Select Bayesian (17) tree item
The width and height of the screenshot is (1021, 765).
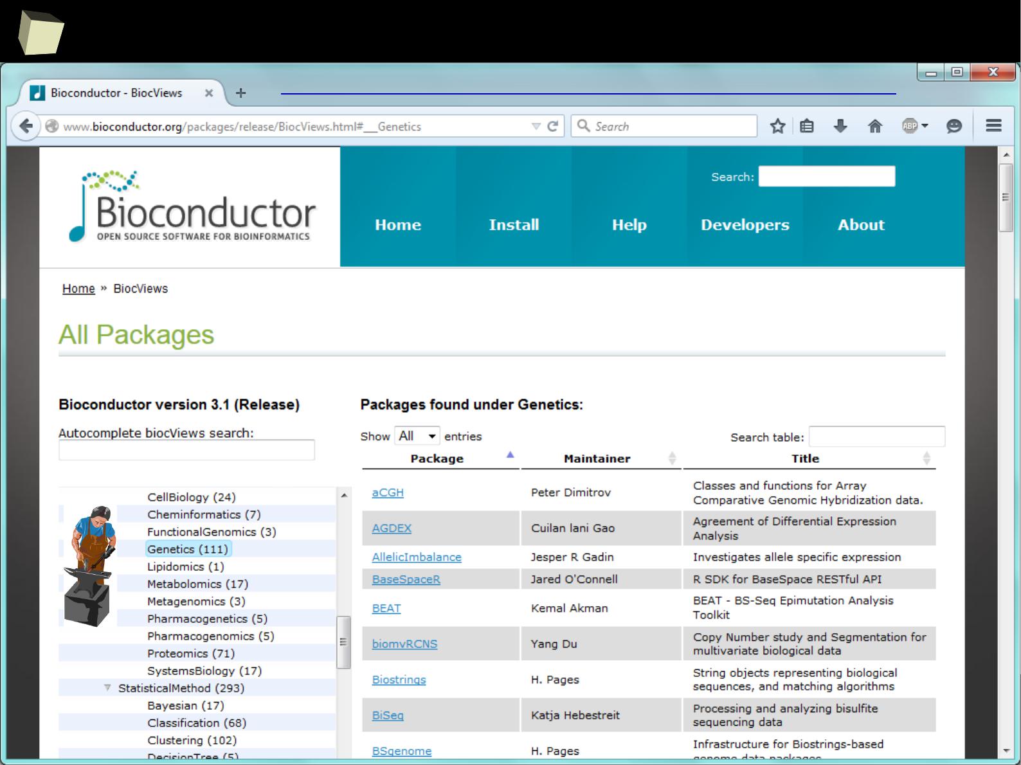pos(186,705)
